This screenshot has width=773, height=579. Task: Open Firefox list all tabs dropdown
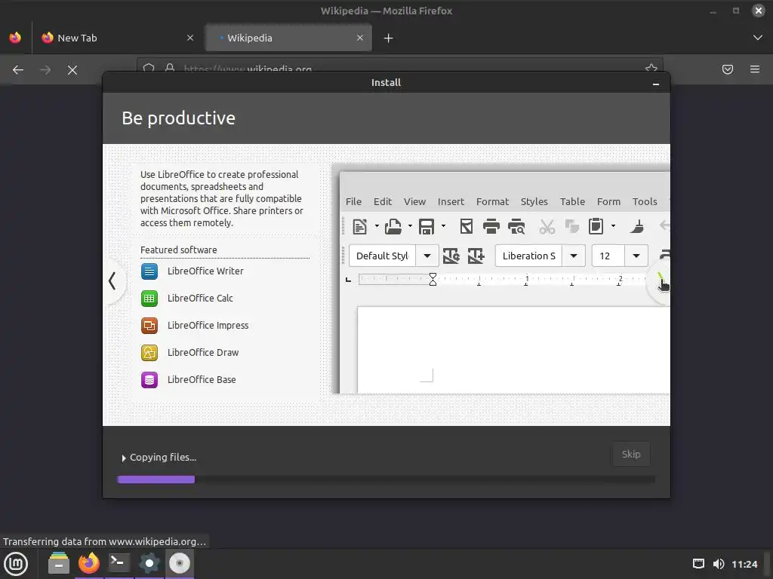tap(758, 38)
